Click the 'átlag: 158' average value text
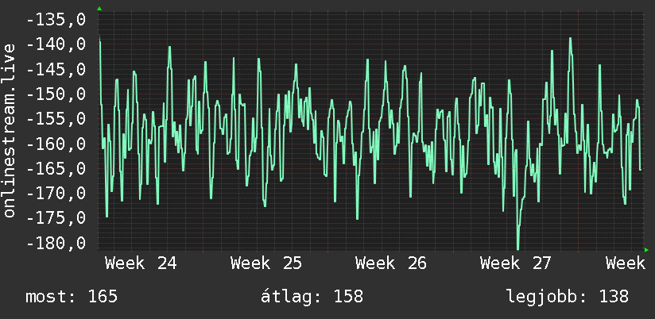Viewport: 655px width, 319px height. [x=312, y=297]
